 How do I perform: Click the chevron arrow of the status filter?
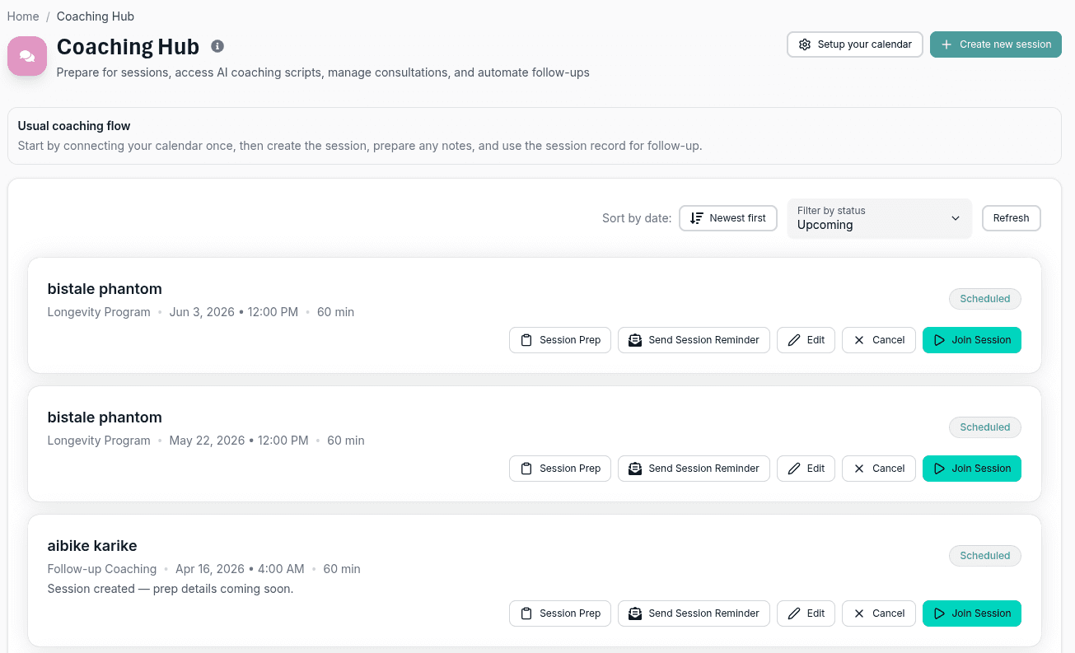[956, 218]
